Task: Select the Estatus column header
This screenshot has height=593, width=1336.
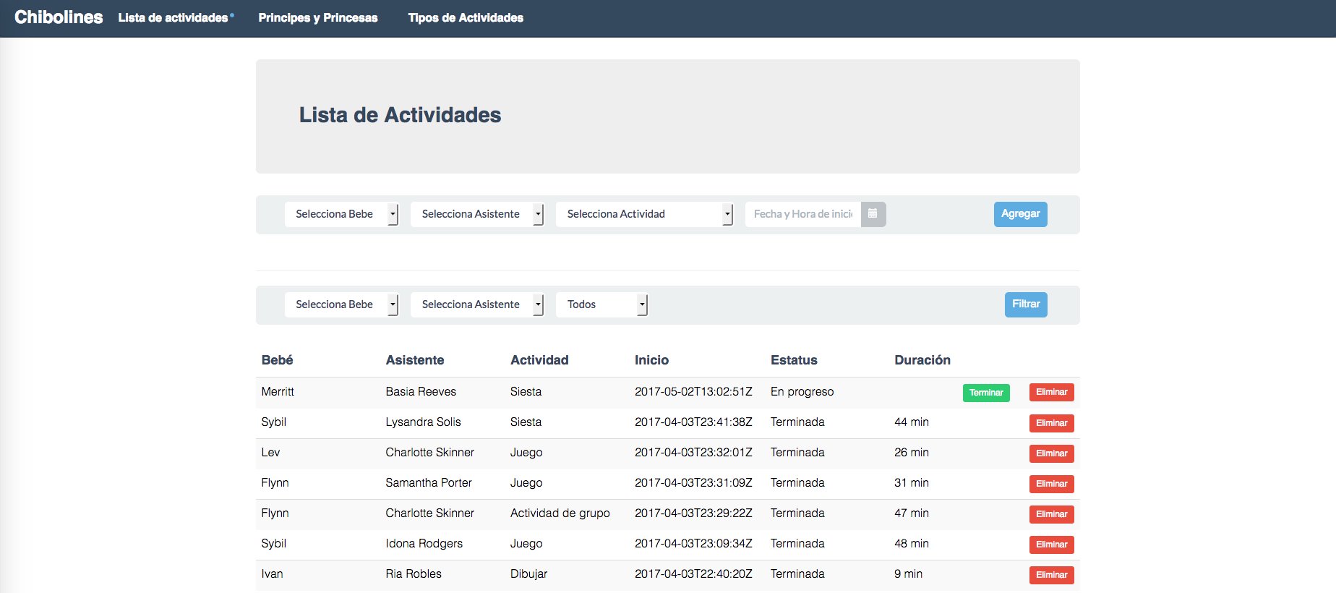Action: [794, 360]
